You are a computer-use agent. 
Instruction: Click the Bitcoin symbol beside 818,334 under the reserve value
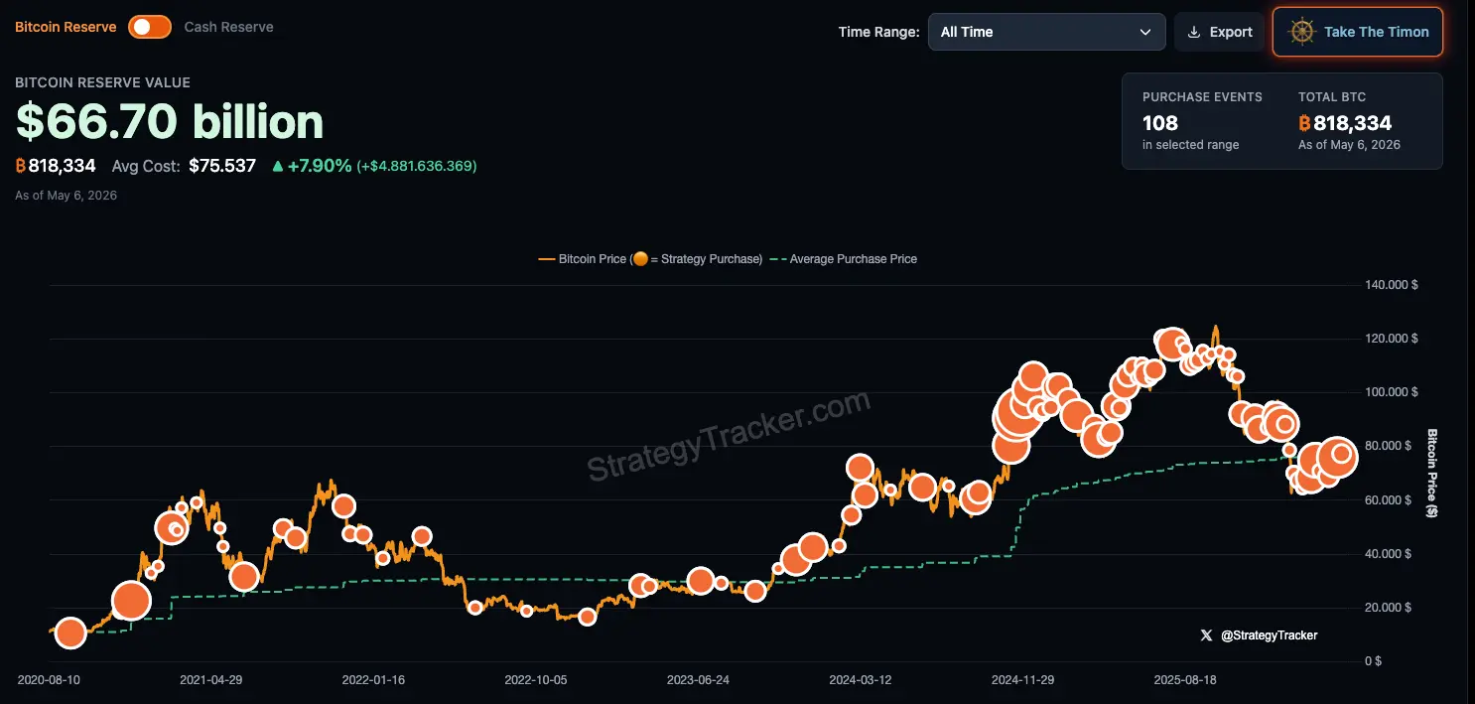tap(21, 166)
